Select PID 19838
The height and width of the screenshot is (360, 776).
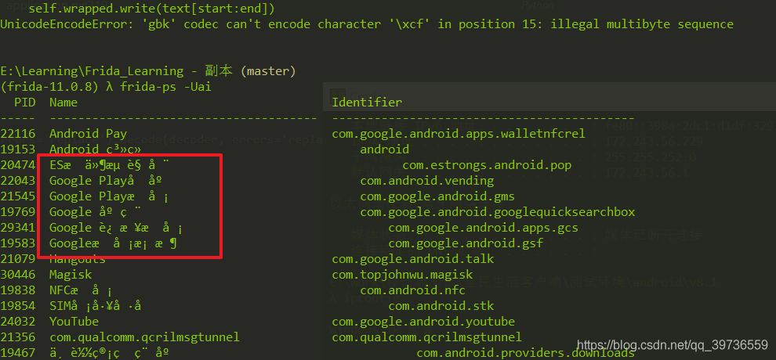coord(18,290)
